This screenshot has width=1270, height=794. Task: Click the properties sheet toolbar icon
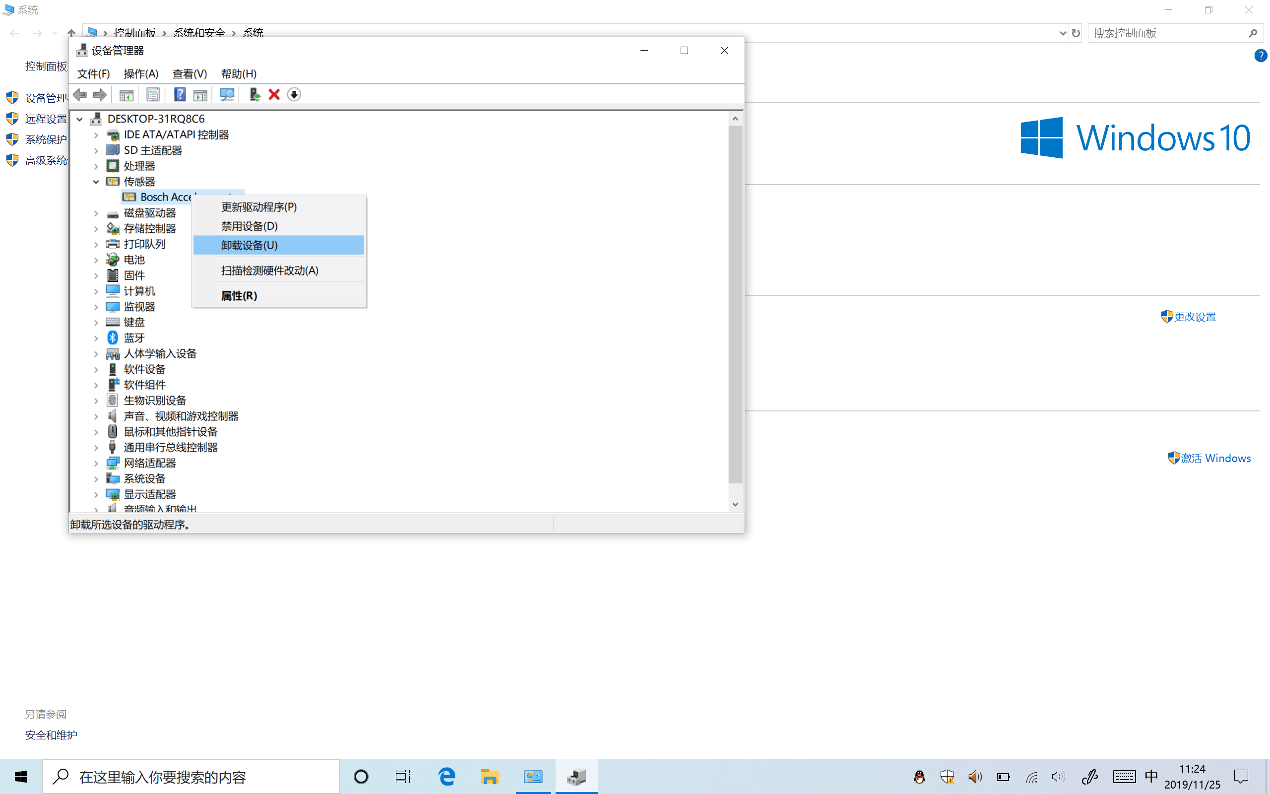[153, 94]
